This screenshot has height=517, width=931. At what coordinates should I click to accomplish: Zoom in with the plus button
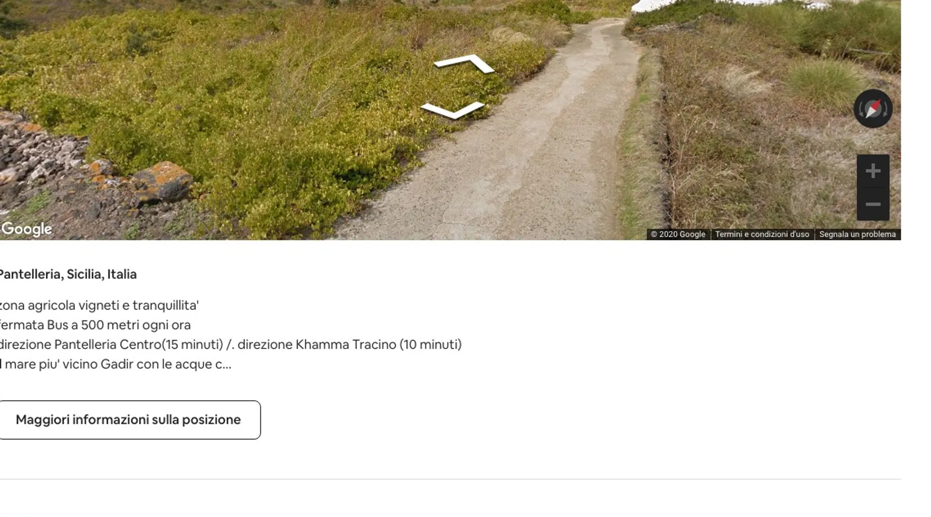point(873,171)
